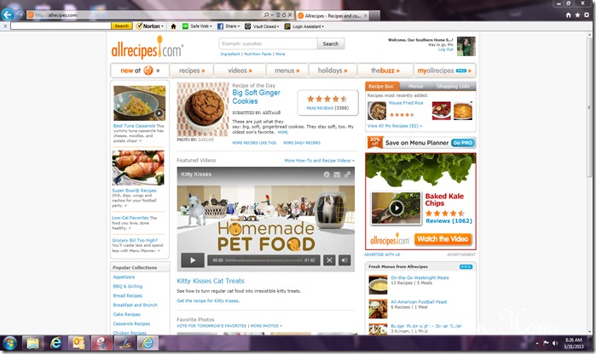This screenshot has width=596, height=354.
Task: Click Log Out link
Action: [445, 49]
